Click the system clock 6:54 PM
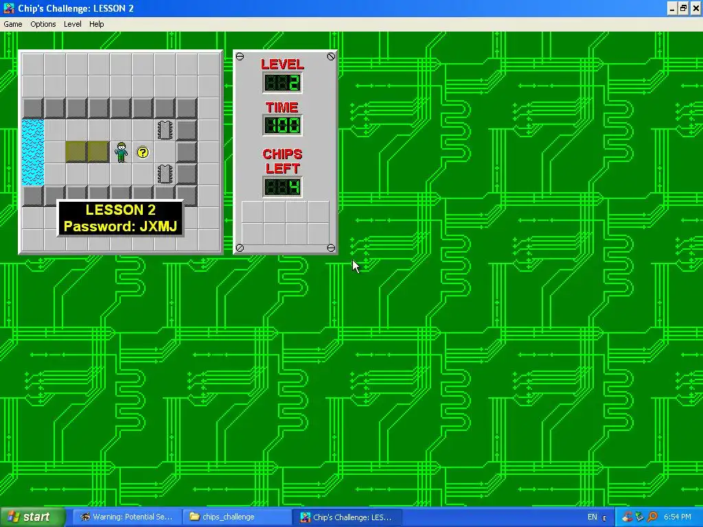This screenshot has width=703, height=527. coord(678,517)
